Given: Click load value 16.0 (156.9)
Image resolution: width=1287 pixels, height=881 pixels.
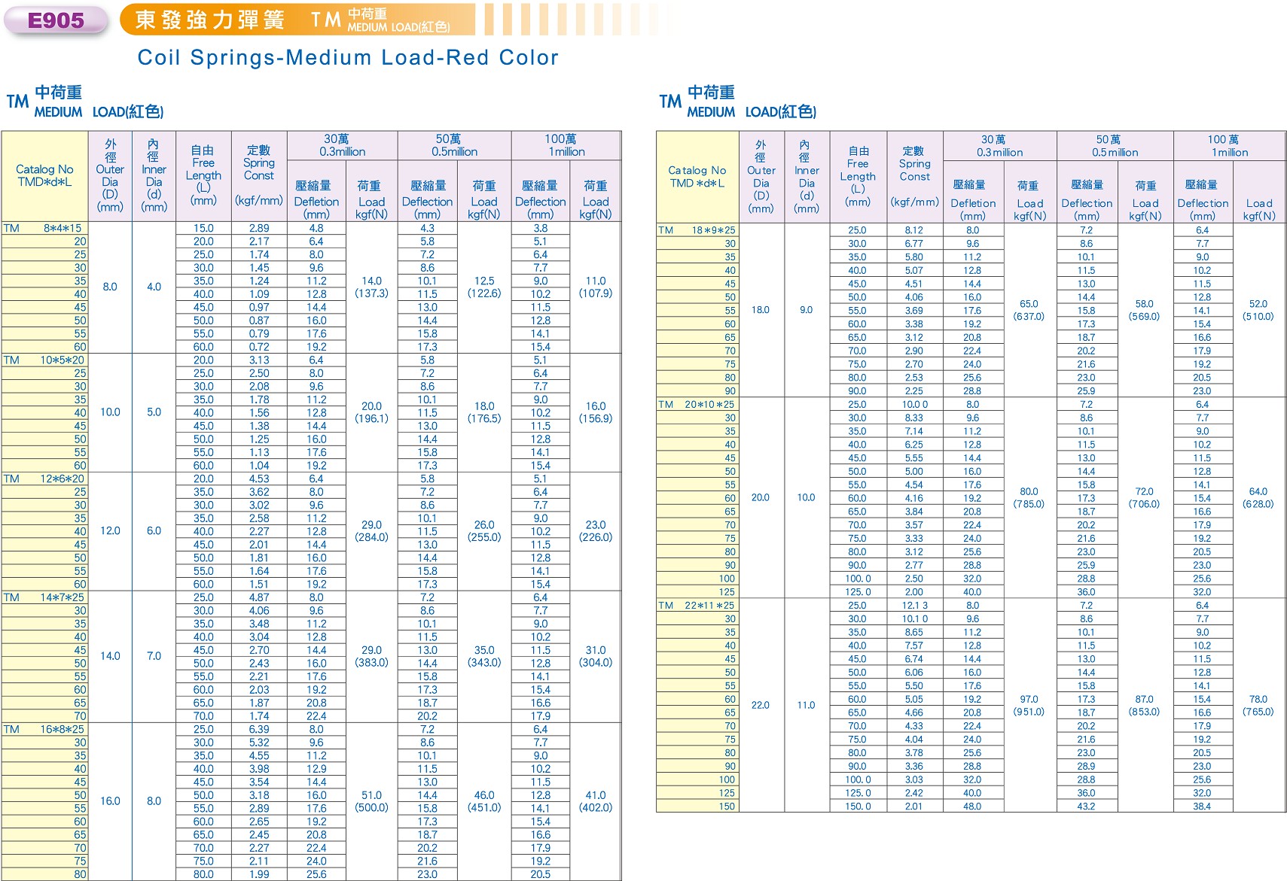Looking at the screenshot, I should (x=596, y=412).
